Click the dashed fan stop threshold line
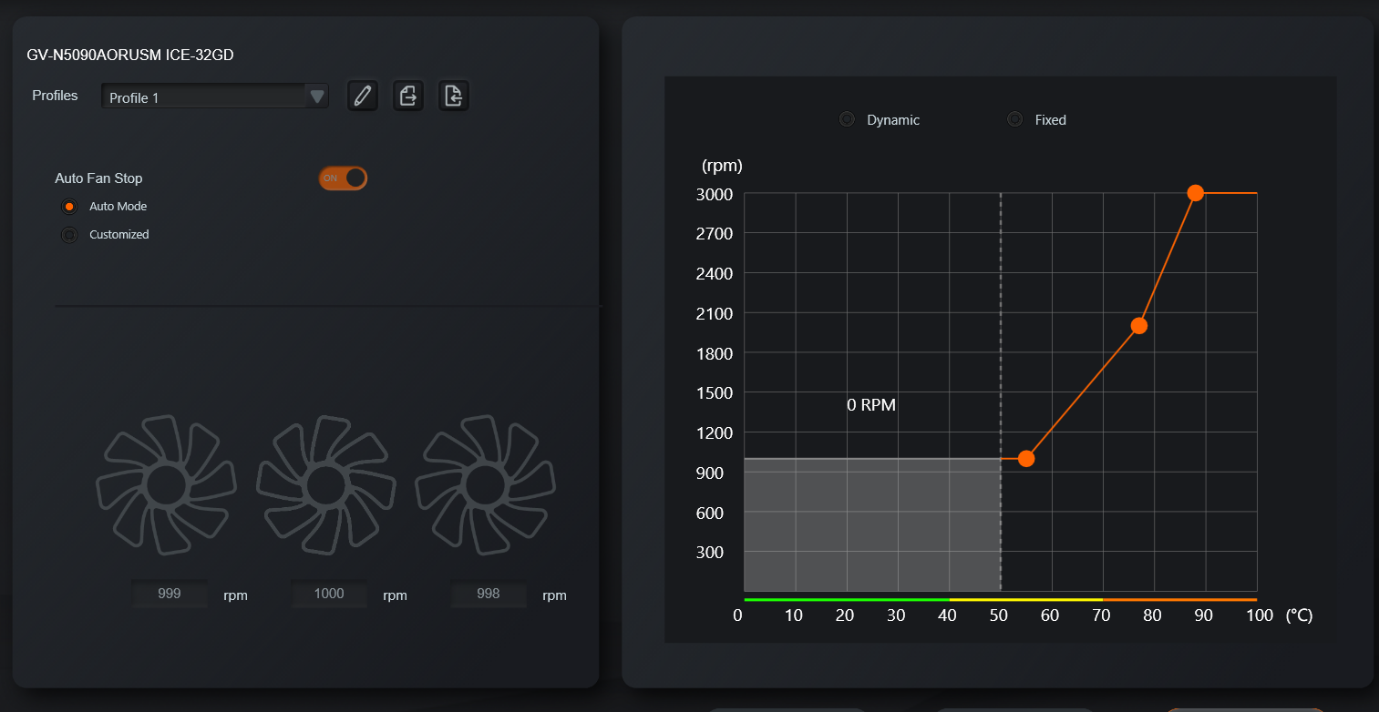Viewport: 1379px width, 712px height. tap(1001, 392)
